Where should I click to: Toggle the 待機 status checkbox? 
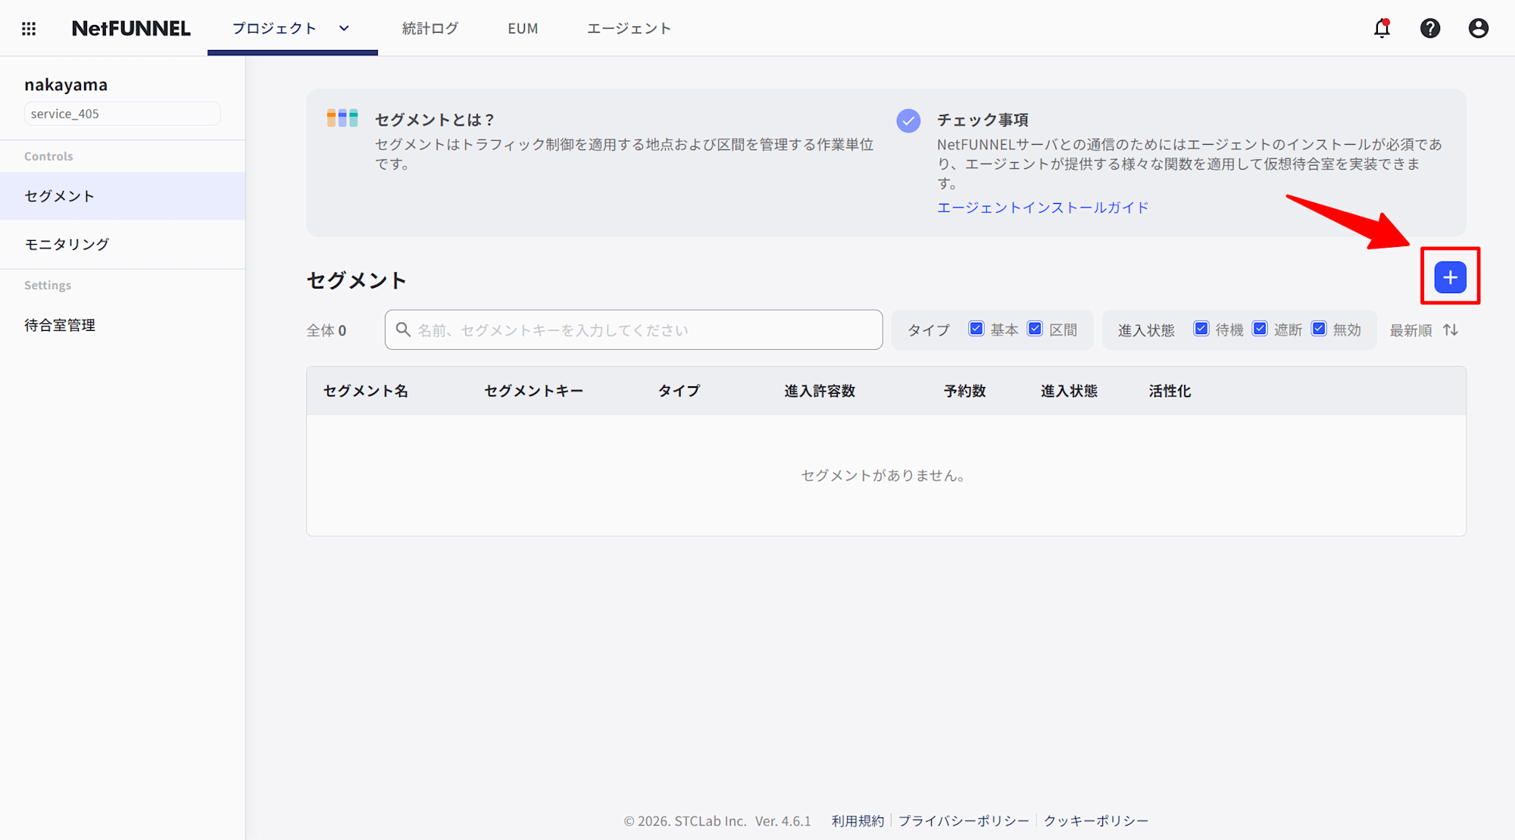point(1201,329)
